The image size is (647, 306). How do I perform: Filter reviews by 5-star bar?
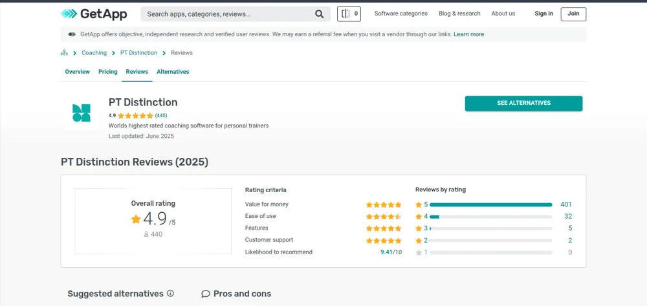tap(490, 205)
